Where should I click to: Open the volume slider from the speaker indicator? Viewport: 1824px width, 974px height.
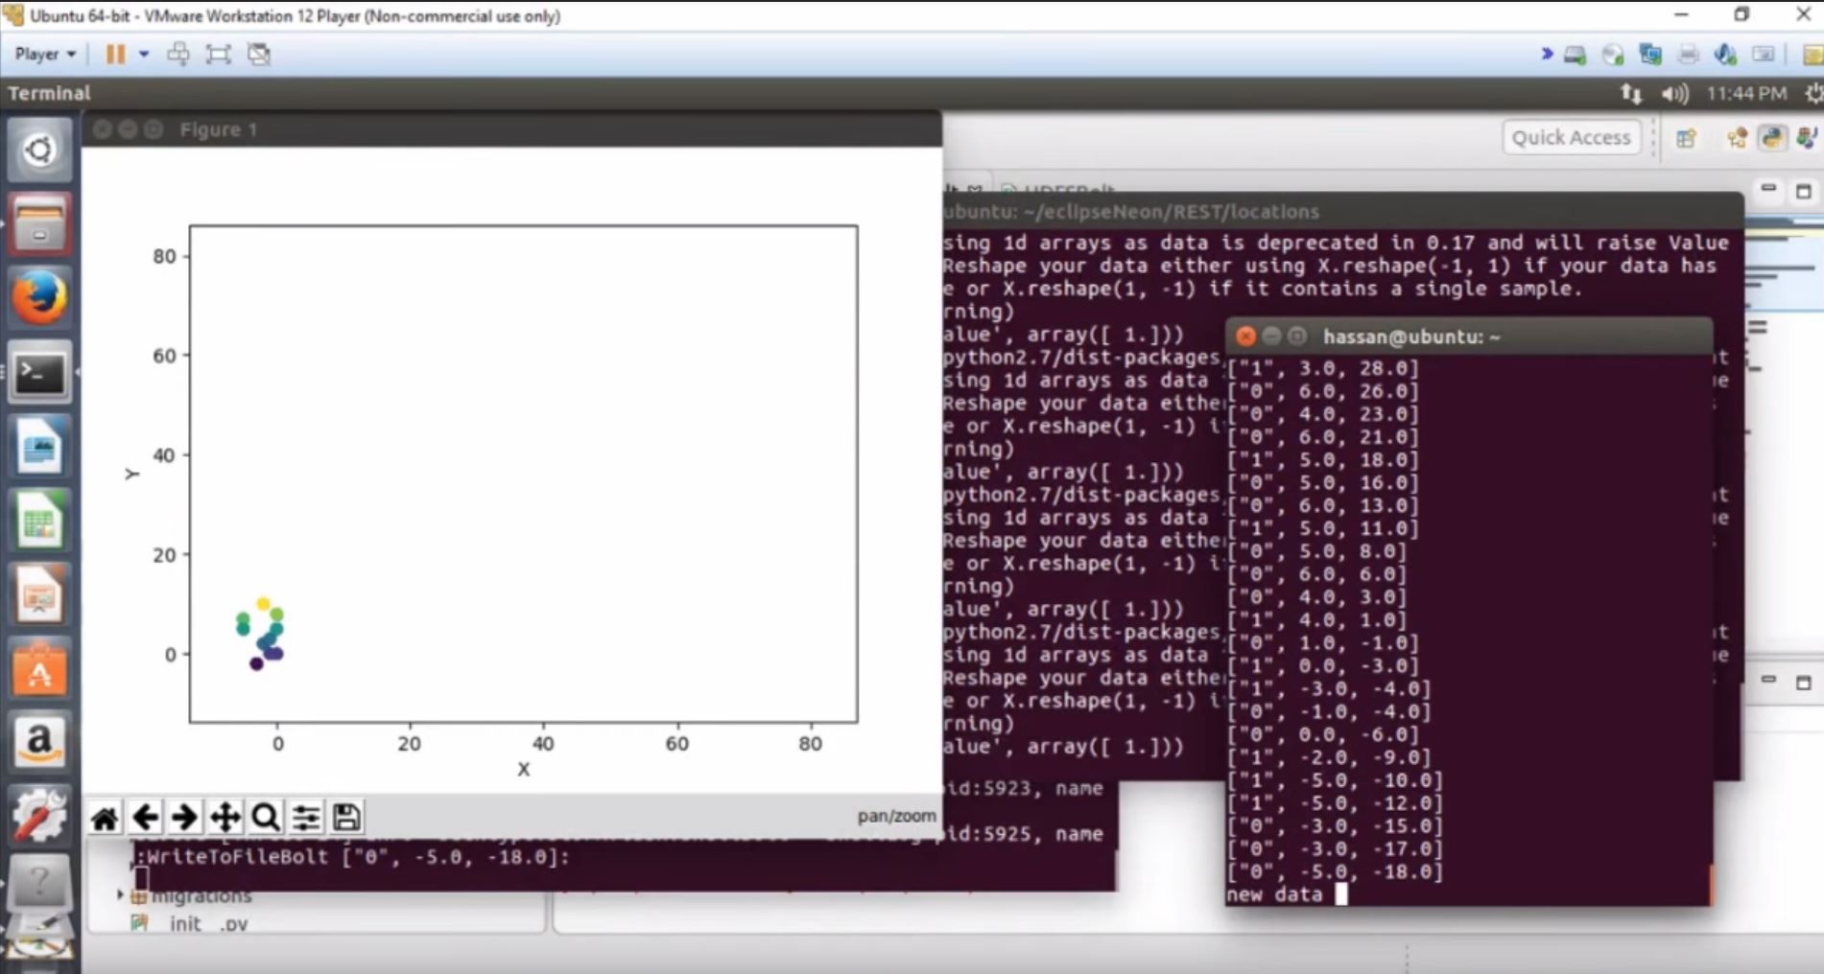pyautogui.click(x=1675, y=93)
